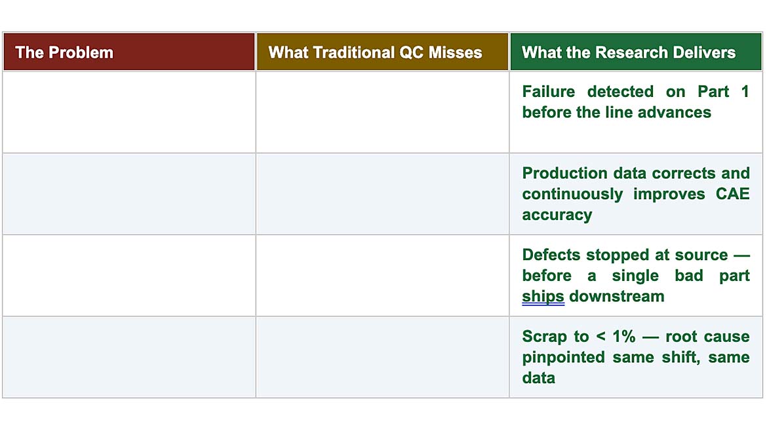This screenshot has width=767, height=431.
Task: Click the words 'CAE accuracy' in table
Action: (635, 204)
